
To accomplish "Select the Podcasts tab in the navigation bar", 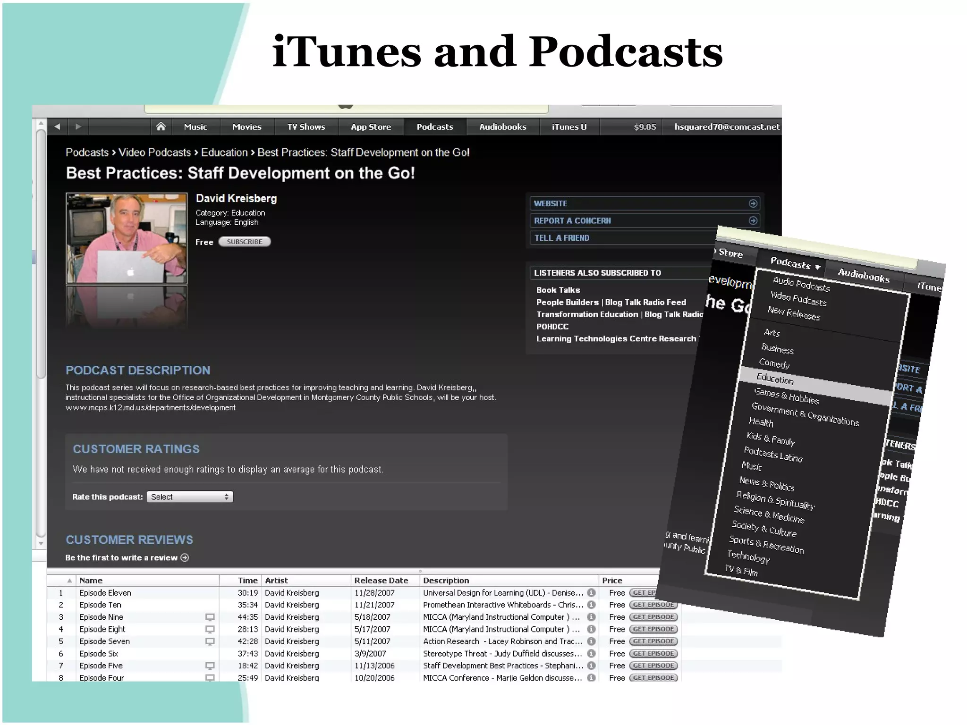I will coord(435,126).
